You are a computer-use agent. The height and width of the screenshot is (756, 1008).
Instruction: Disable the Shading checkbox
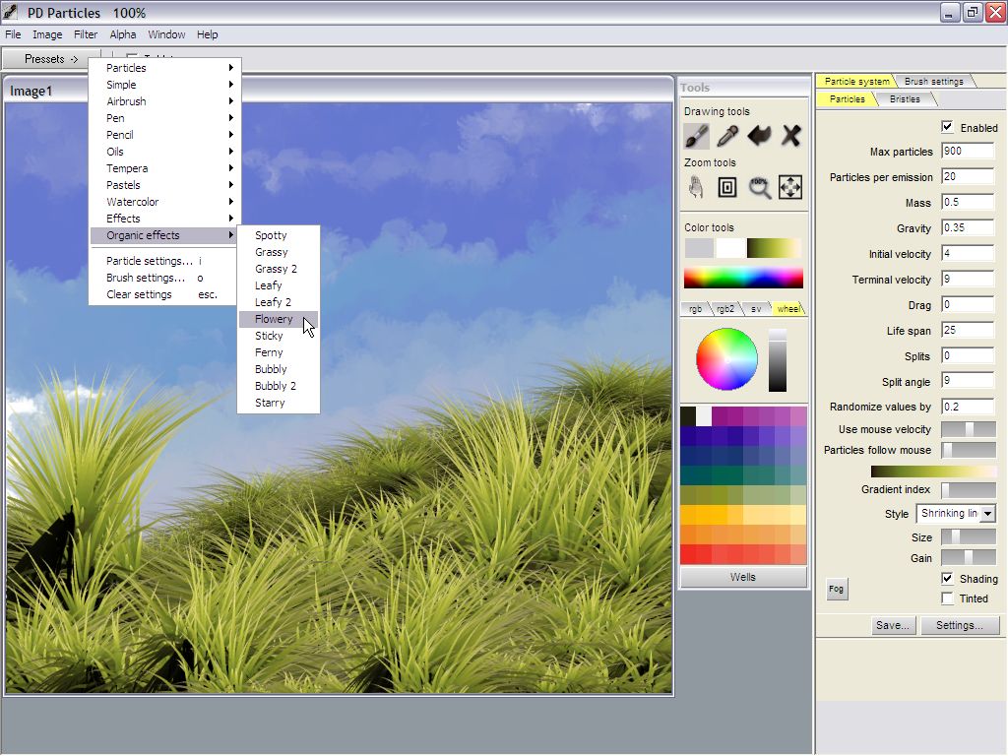pos(947,579)
